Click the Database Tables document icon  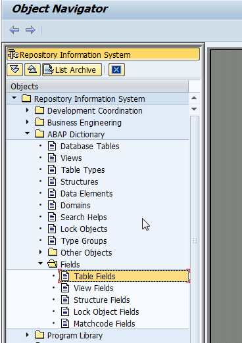tap(52, 146)
